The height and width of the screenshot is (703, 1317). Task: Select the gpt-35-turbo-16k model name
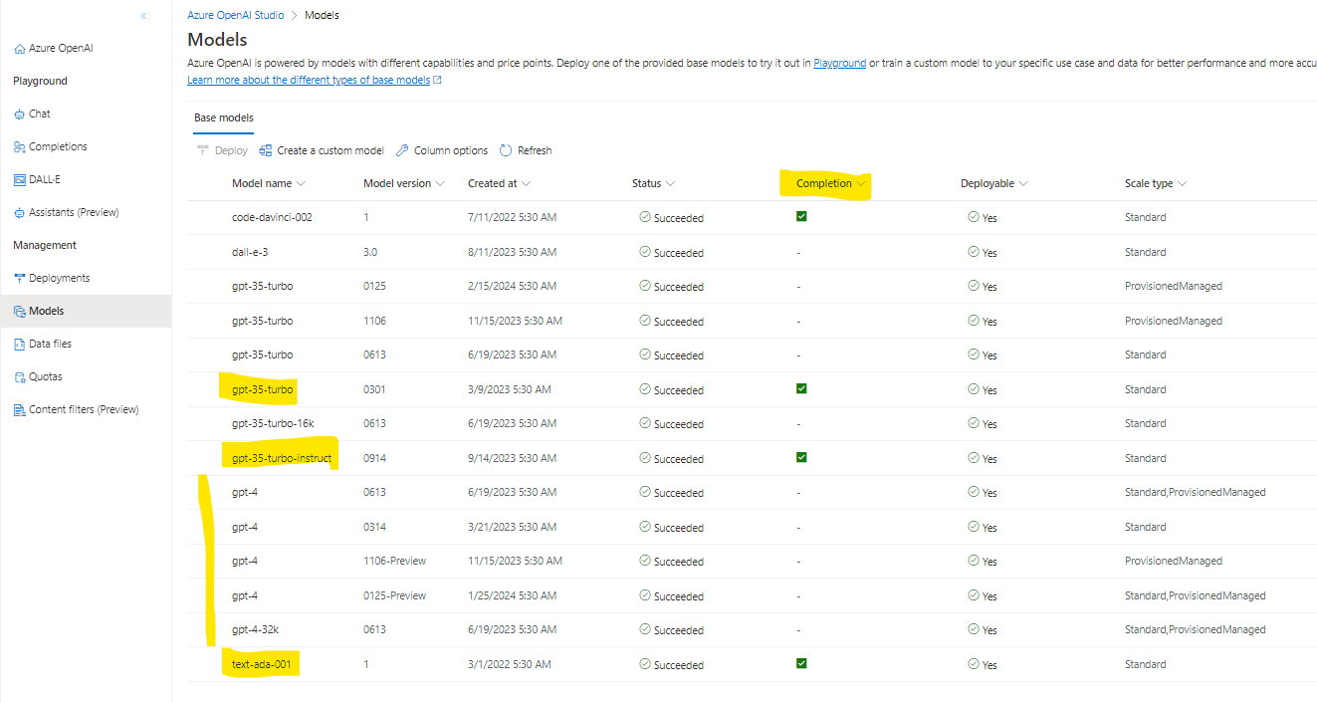pyautogui.click(x=273, y=423)
